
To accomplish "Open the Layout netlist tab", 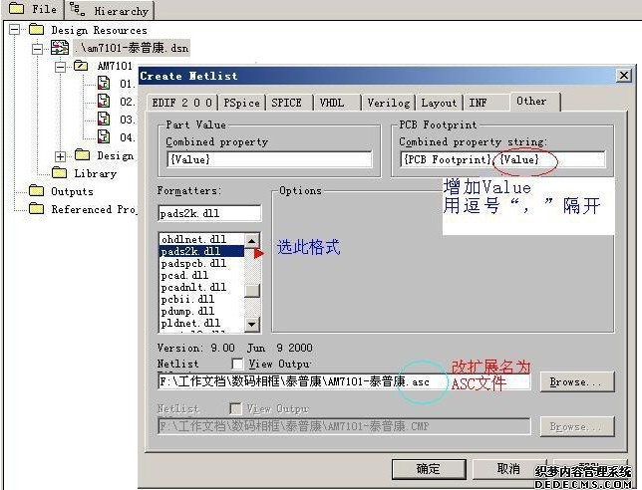I will pyautogui.click(x=439, y=103).
